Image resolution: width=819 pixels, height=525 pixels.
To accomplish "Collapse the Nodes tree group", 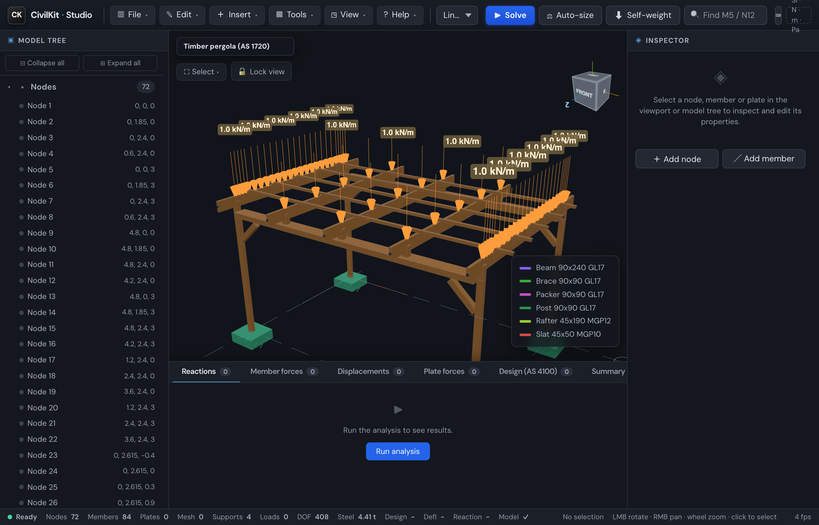I will point(9,87).
